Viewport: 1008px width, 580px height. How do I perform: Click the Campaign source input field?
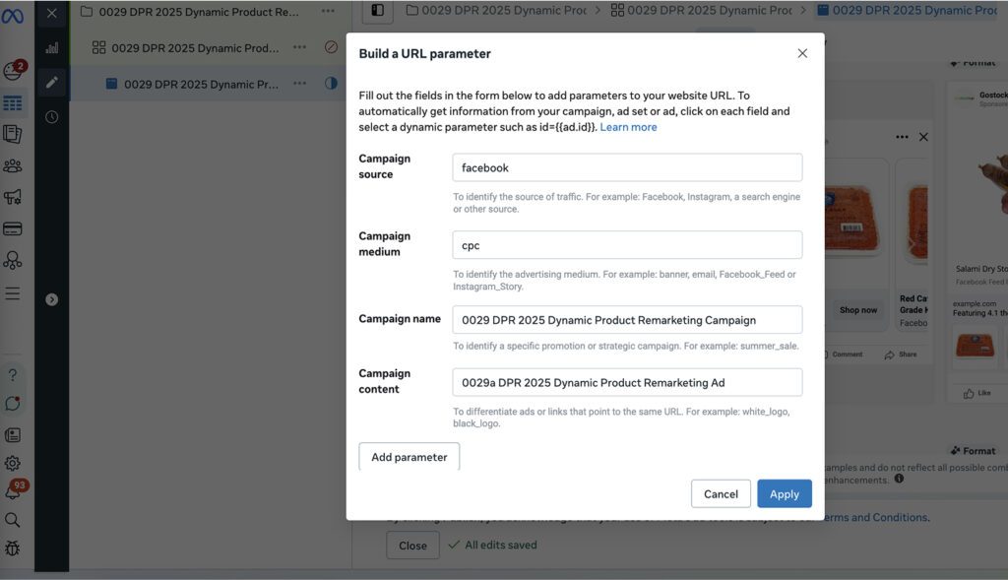[627, 167]
